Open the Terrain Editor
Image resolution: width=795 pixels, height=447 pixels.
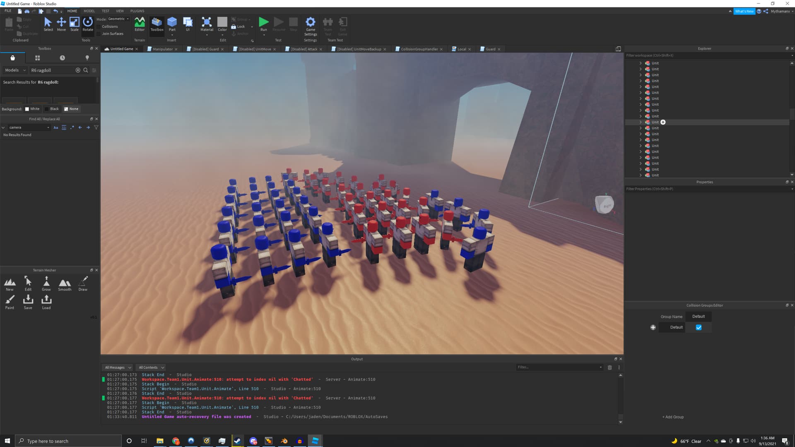tap(140, 24)
